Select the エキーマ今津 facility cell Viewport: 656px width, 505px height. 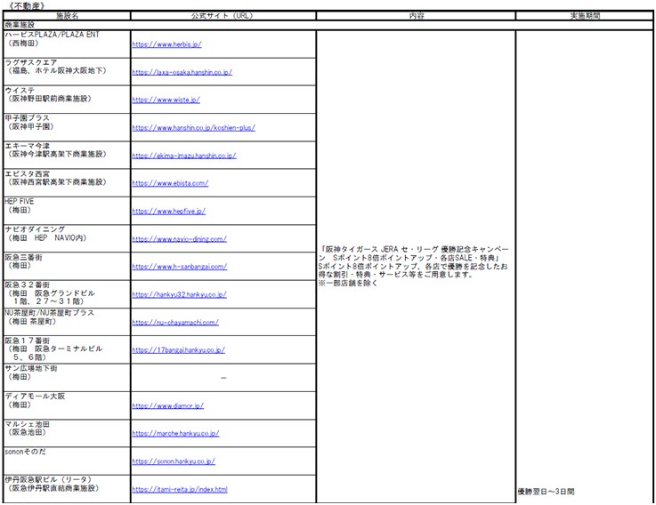(67, 155)
